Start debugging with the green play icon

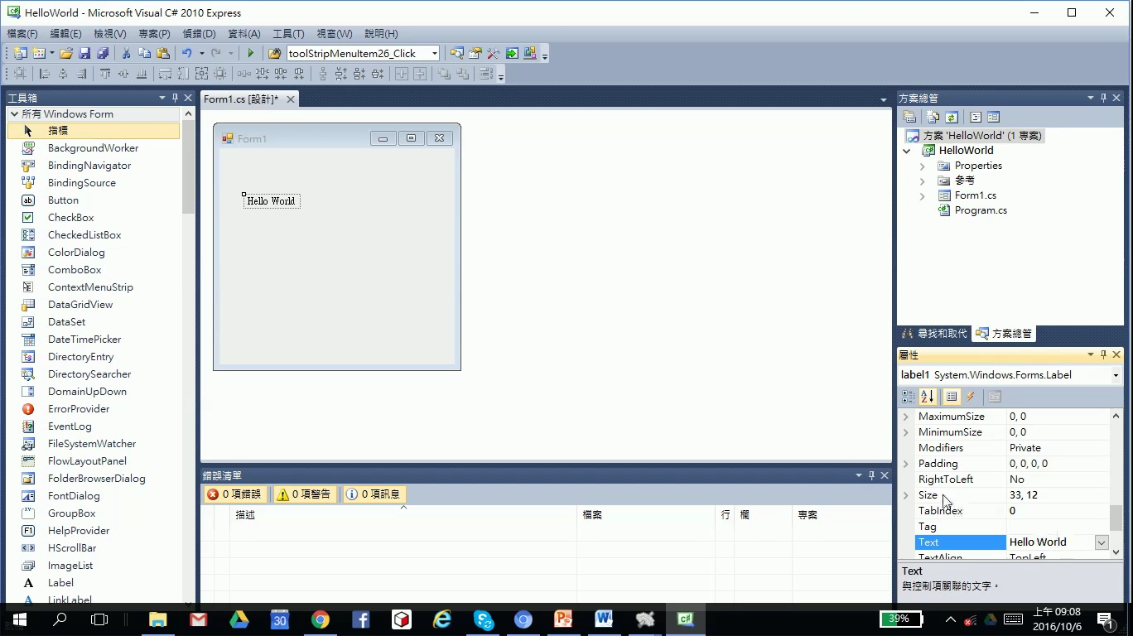251,53
